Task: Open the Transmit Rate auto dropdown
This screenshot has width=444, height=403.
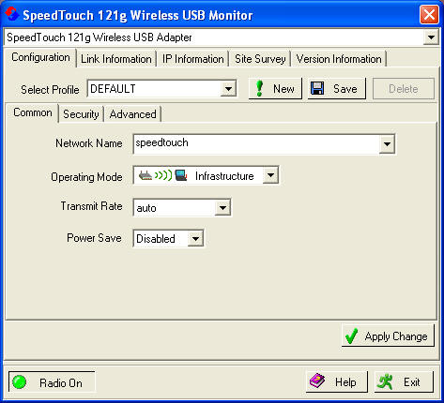Action: (x=222, y=207)
